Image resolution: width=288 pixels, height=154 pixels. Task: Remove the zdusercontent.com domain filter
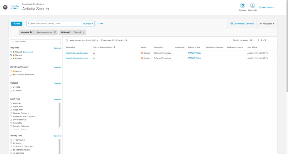[x=55, y=32]
